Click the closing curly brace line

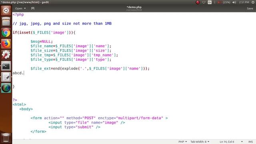(14, 86)
